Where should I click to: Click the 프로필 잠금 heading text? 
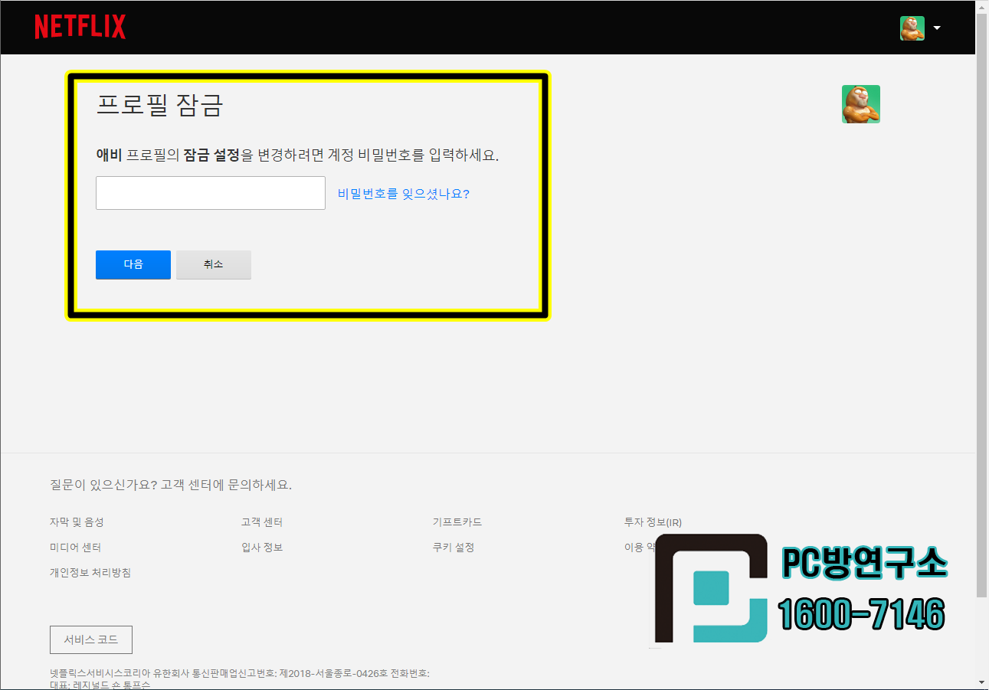pos(159,105)
